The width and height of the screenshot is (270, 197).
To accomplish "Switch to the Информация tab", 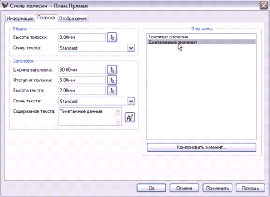I will [20, 19].
